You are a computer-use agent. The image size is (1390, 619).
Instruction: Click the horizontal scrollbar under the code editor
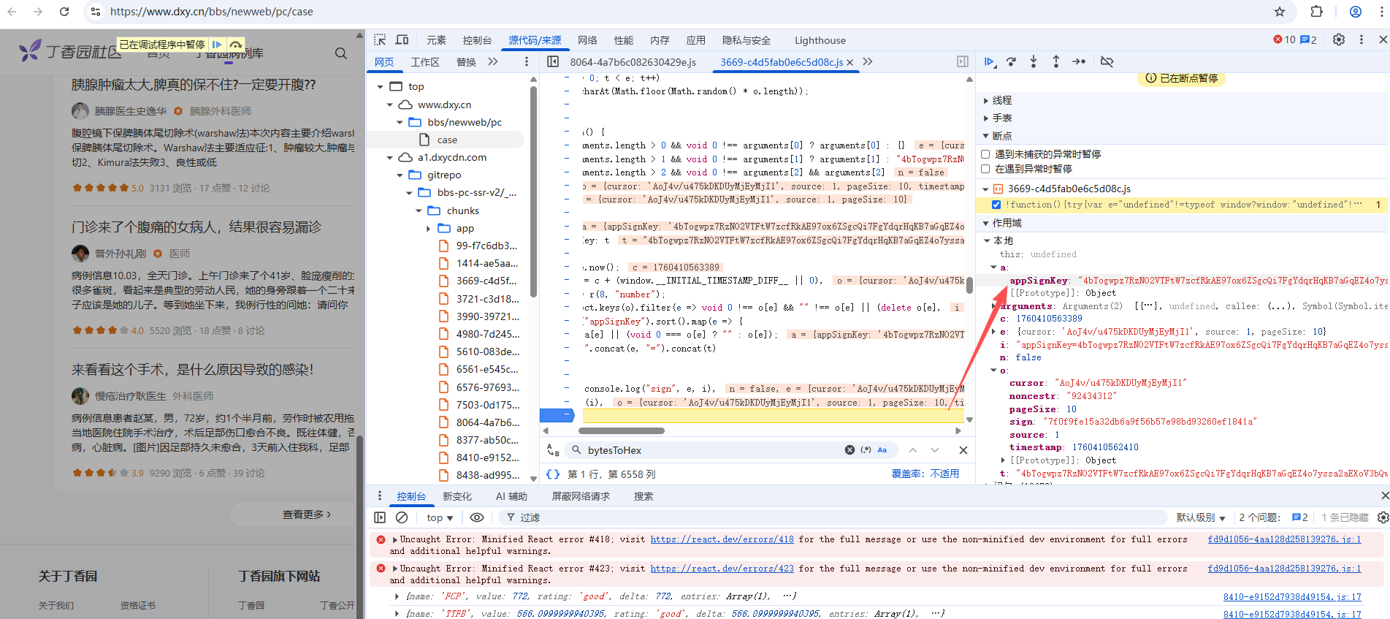(x=622, y=431)
